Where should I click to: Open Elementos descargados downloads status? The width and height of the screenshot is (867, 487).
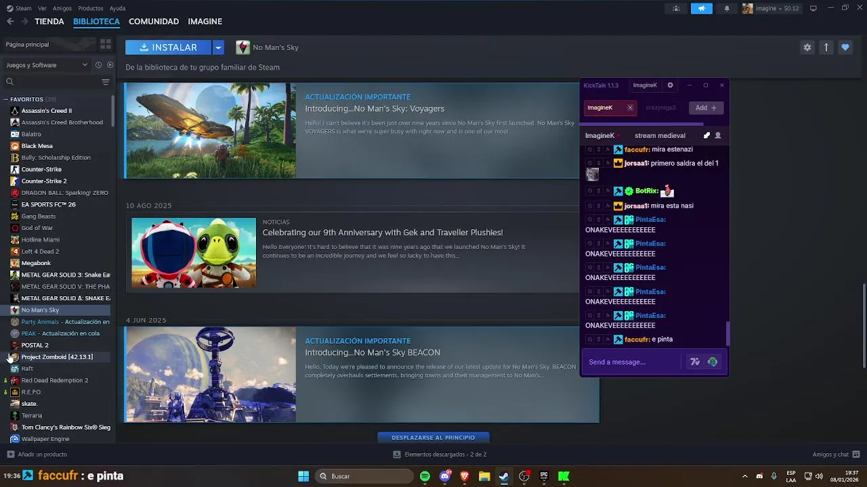tap(440, 455)
